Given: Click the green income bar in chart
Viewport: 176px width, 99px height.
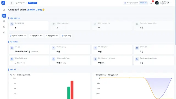Looking at the screenshot, I should [69, 93].
